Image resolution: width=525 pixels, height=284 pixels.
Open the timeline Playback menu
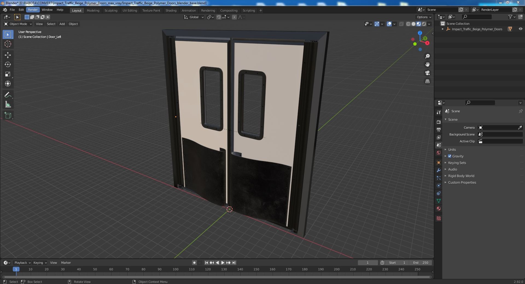click(22, 263)
